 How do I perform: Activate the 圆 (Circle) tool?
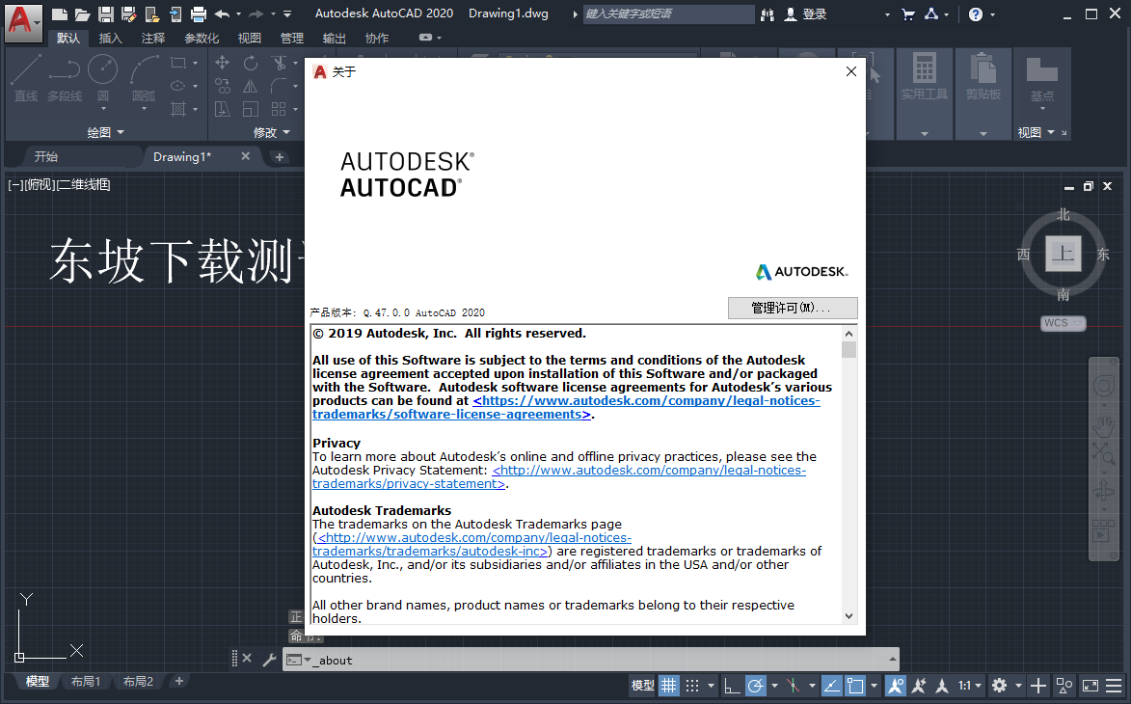click(x=102, y=77)
